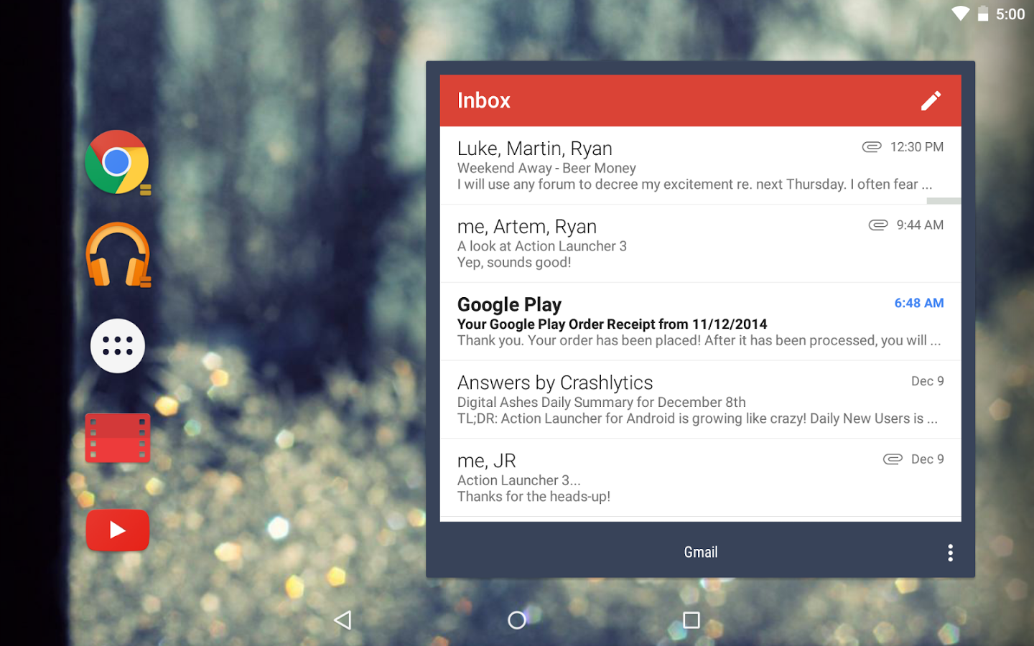The width and height of the screenshot is (1034, 646).
Task: Launch the YouTube app
Action: [117, 530]
